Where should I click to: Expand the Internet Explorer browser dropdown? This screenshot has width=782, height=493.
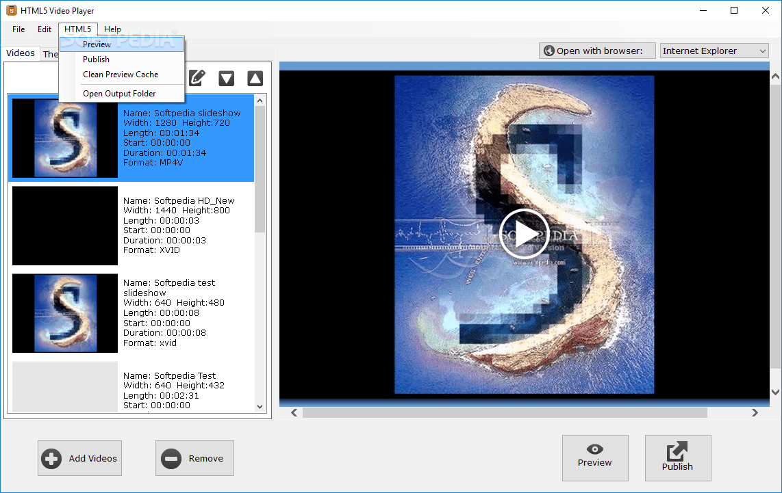(x=714, y=51)
